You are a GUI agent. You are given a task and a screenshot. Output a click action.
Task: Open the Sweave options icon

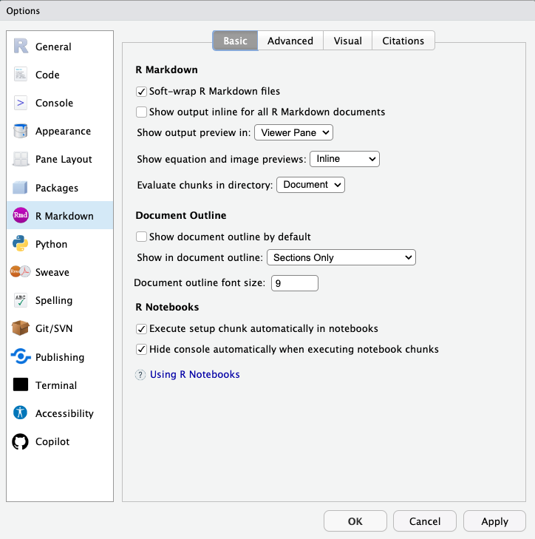point(21,272)
